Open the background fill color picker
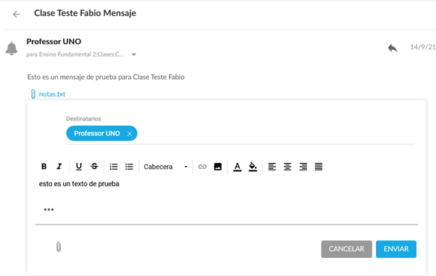The width and height of the screenshot is (436, 276). [x=253, y=167]
